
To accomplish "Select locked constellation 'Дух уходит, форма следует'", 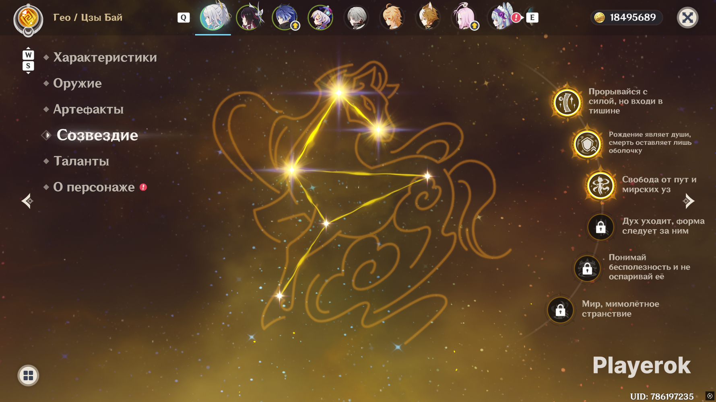I will (600, 227).
